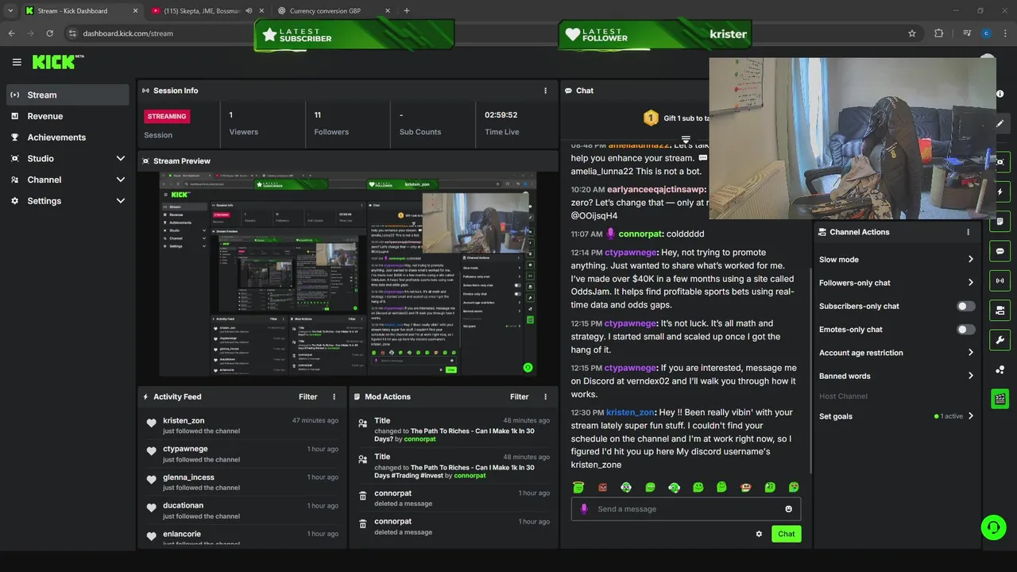The width and height of the screenshot is (1017, 572).
Task: Open Followers-only chat options
Action: click(x=896, y=283)
